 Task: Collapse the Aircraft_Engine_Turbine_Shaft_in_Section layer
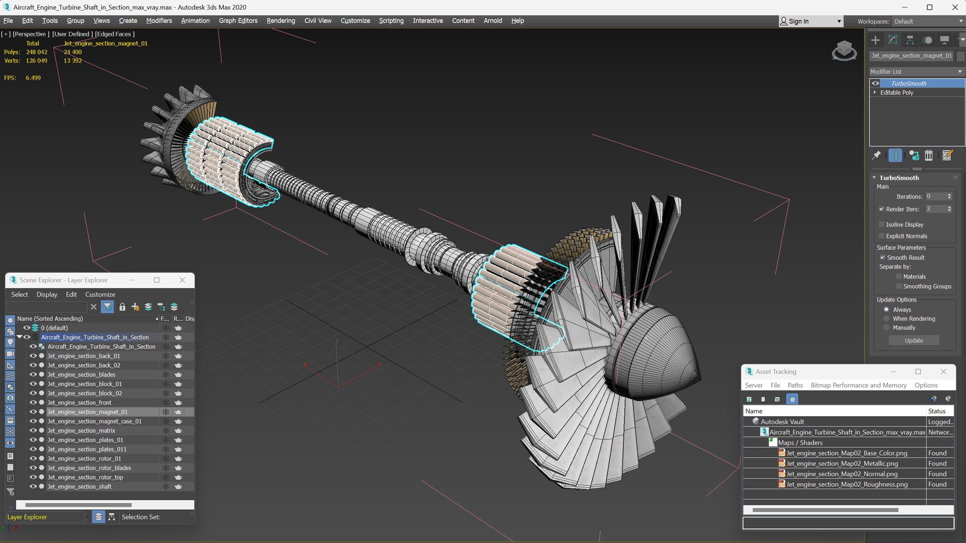click(x=20, y=337)
